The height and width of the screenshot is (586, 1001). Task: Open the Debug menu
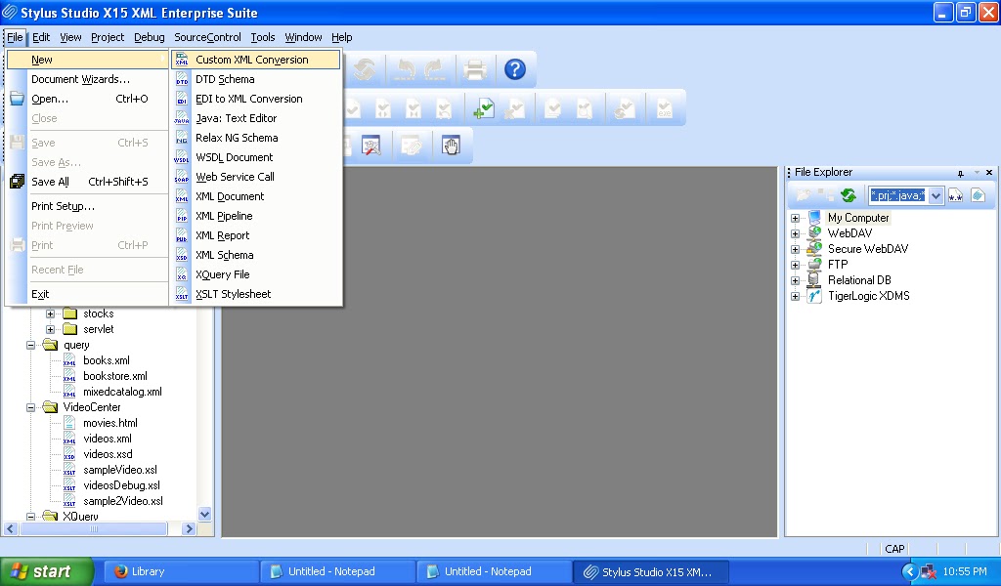click(x=149, y=37)
